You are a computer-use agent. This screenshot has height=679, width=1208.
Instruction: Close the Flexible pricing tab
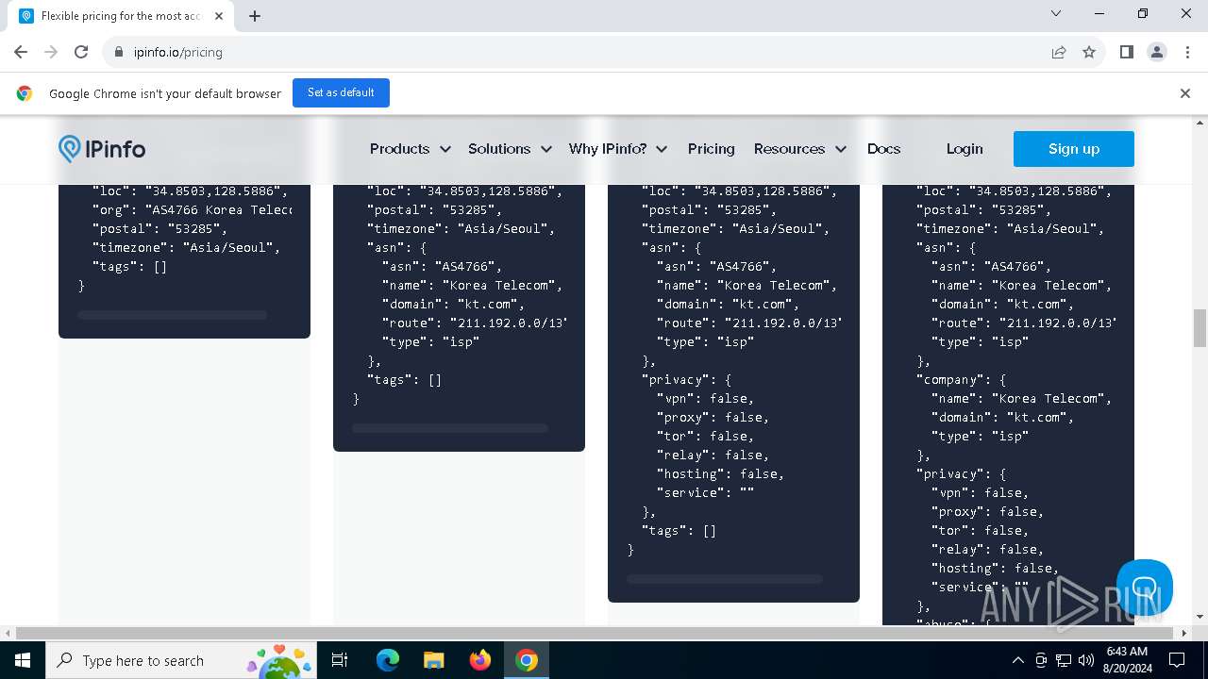click(x=219, y=16)
